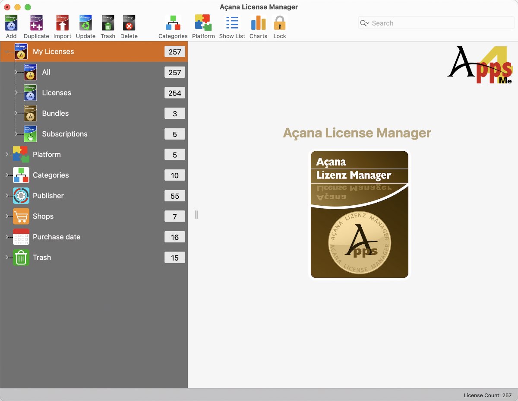This screenshot has width=518, height=401.
Task: Click the sidebar splitter handle
Action: pos(196,215)
